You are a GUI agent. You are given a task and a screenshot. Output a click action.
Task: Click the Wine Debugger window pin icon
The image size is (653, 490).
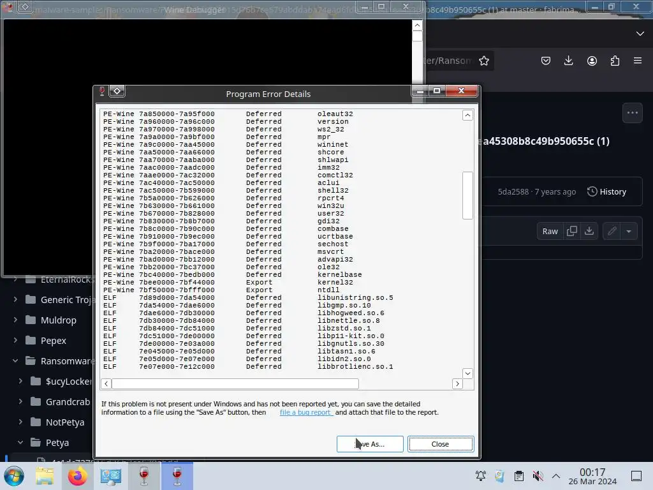coord(25,6)
